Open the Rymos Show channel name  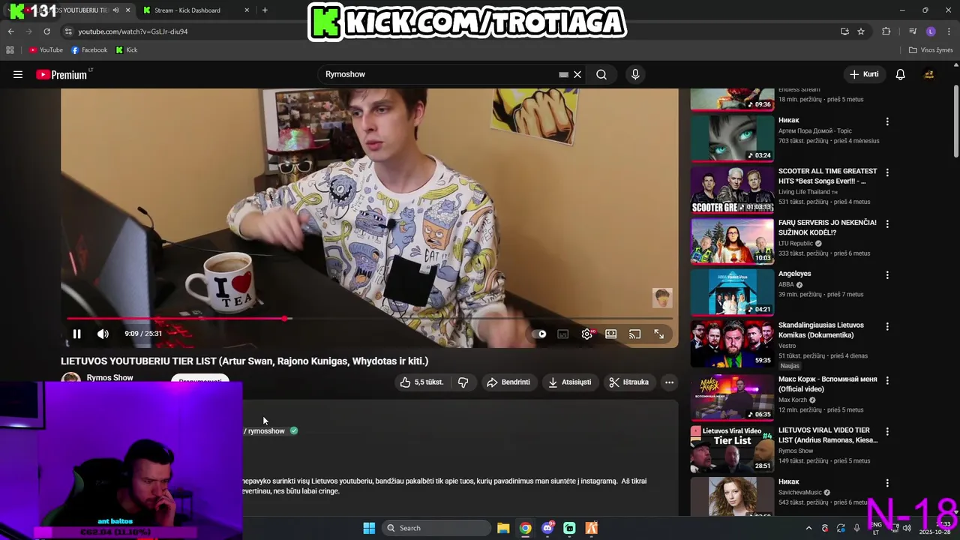pos(109,378)
